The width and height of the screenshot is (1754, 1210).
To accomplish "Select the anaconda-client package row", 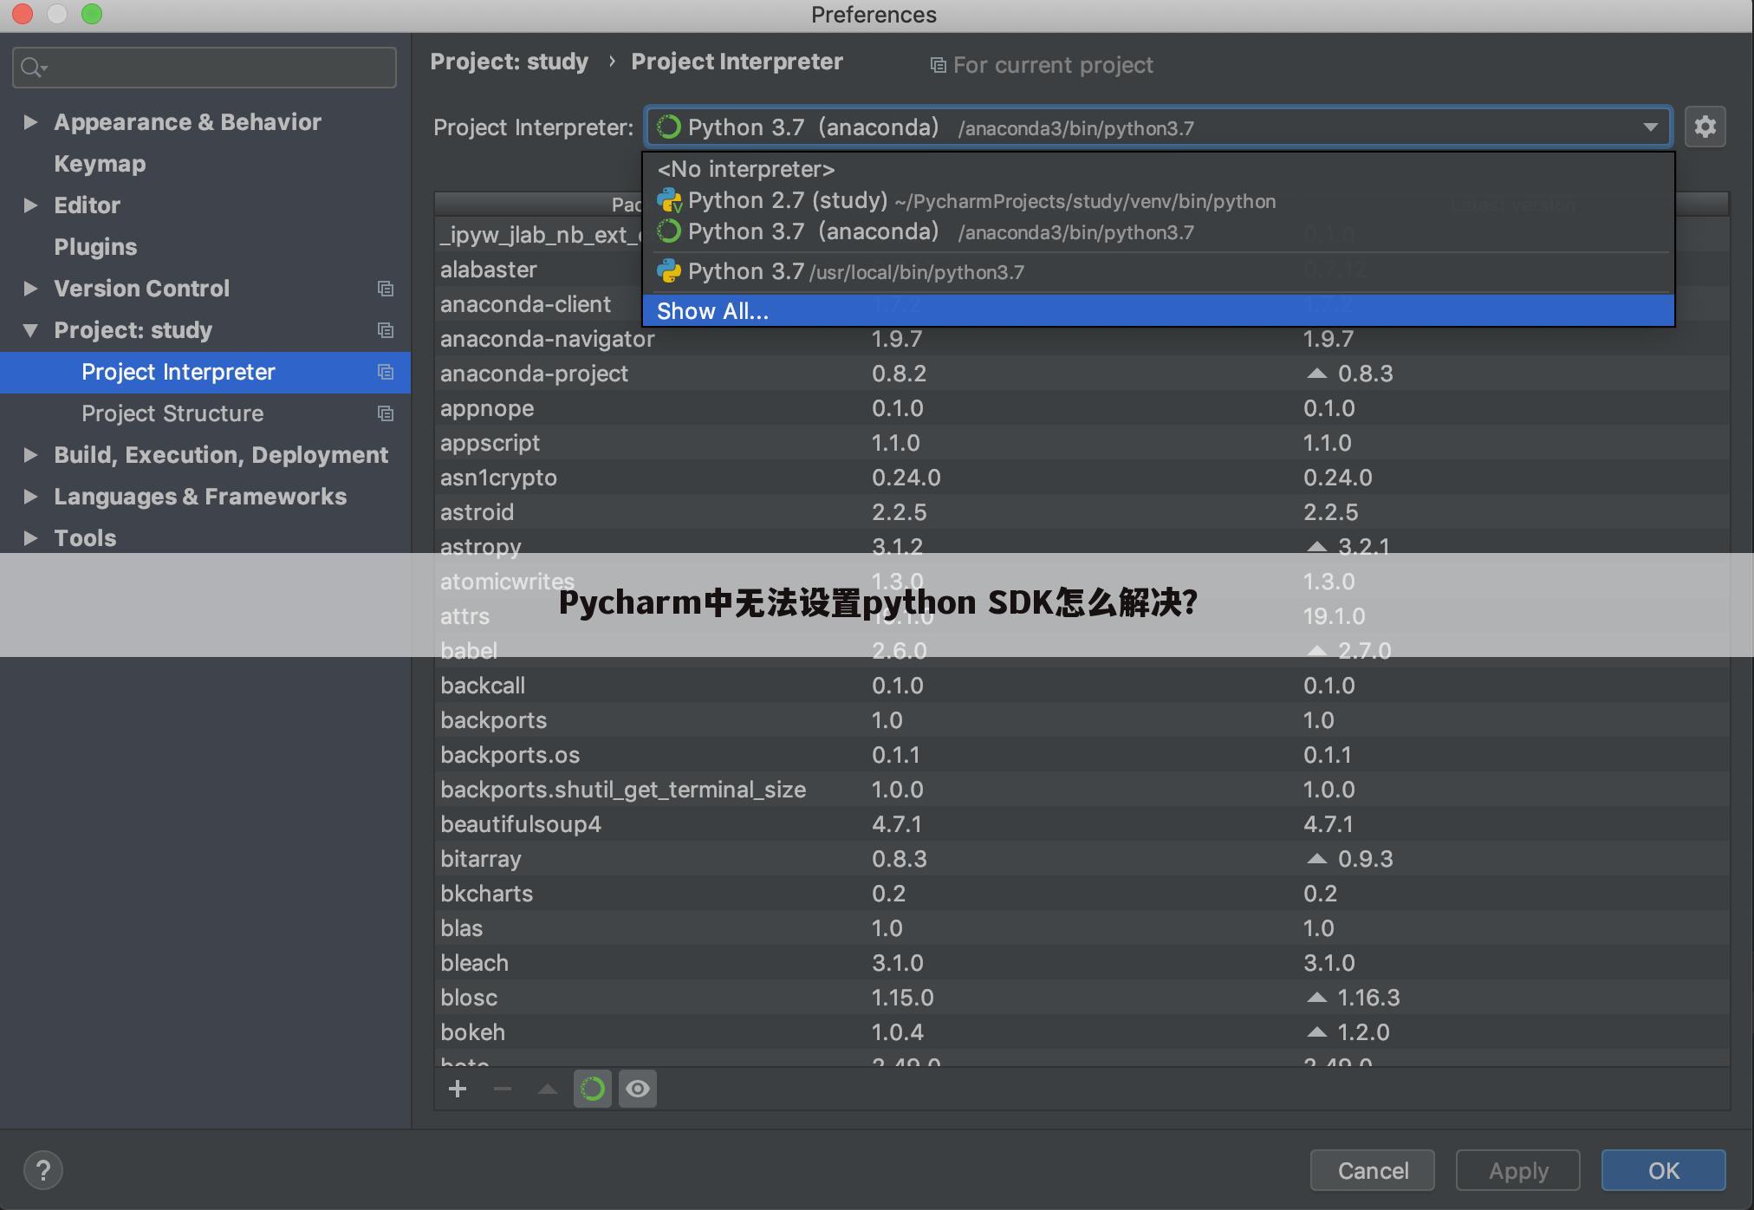I will tap(537, 304).
